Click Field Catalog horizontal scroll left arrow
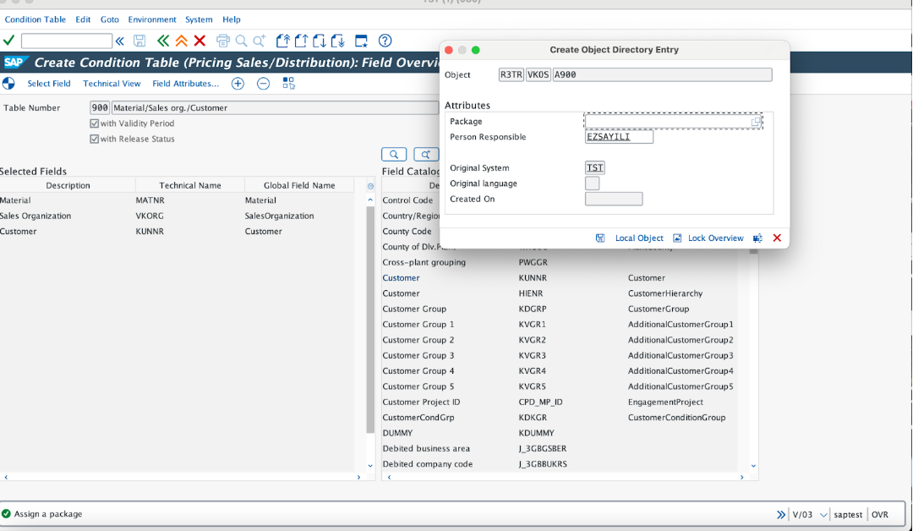This screenshot has width=913, height=531. [389, 477]
